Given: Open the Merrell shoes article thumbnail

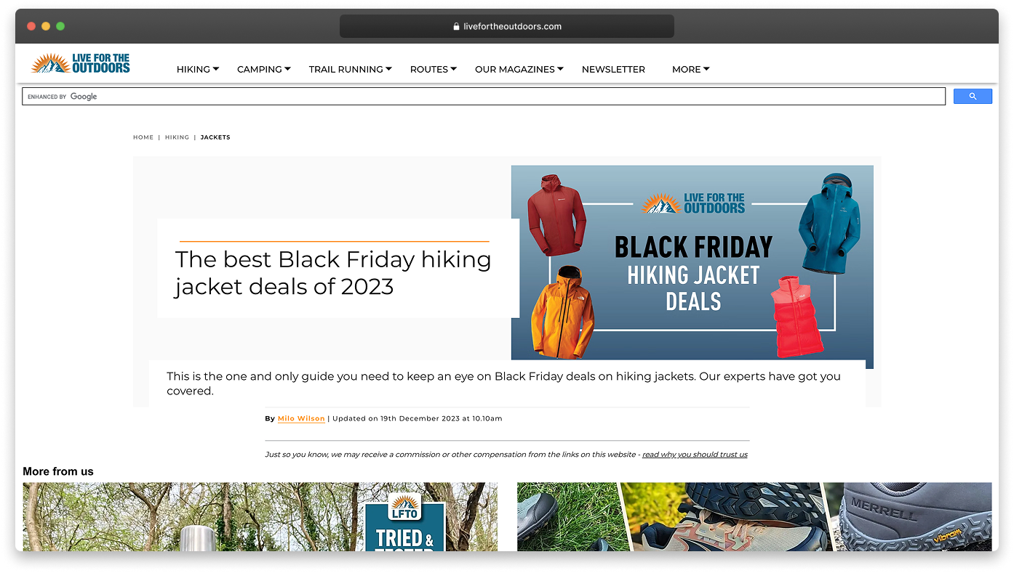Looking at the screenshot, I should pyautogui.click(x=754, y=516).
